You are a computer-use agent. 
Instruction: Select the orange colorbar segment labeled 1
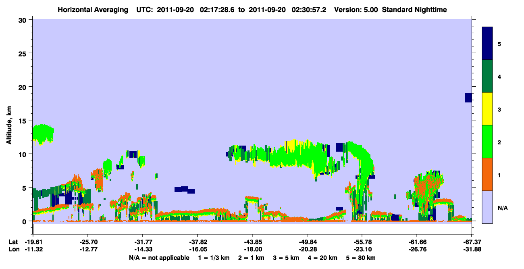[487, 174]
